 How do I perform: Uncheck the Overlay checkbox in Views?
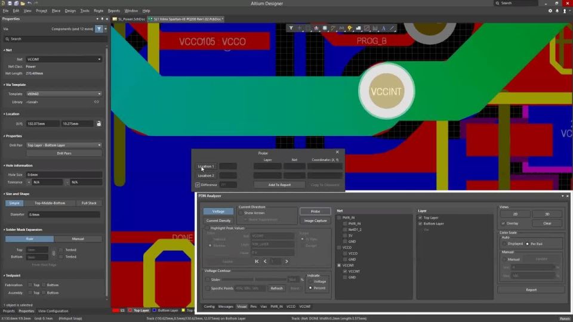[503, 223]
